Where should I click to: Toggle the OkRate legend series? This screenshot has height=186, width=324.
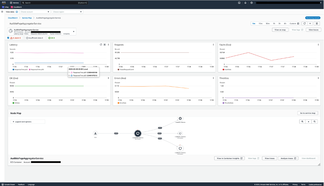pos(16,103)
